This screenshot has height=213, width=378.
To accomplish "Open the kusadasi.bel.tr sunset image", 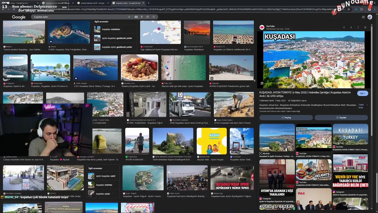I will tap(197, 32).
